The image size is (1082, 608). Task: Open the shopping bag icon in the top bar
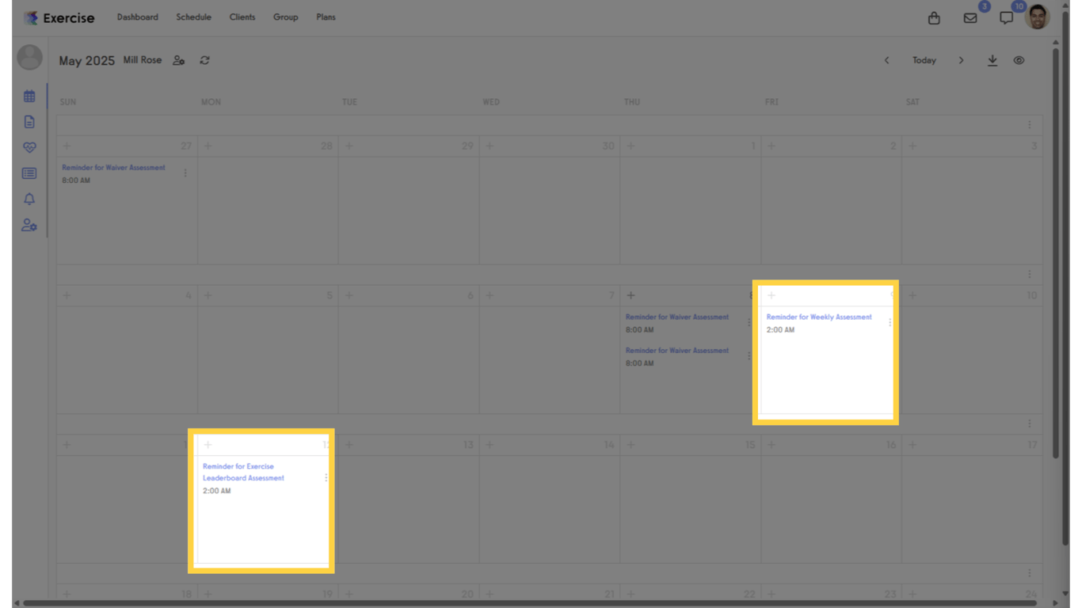934,17
